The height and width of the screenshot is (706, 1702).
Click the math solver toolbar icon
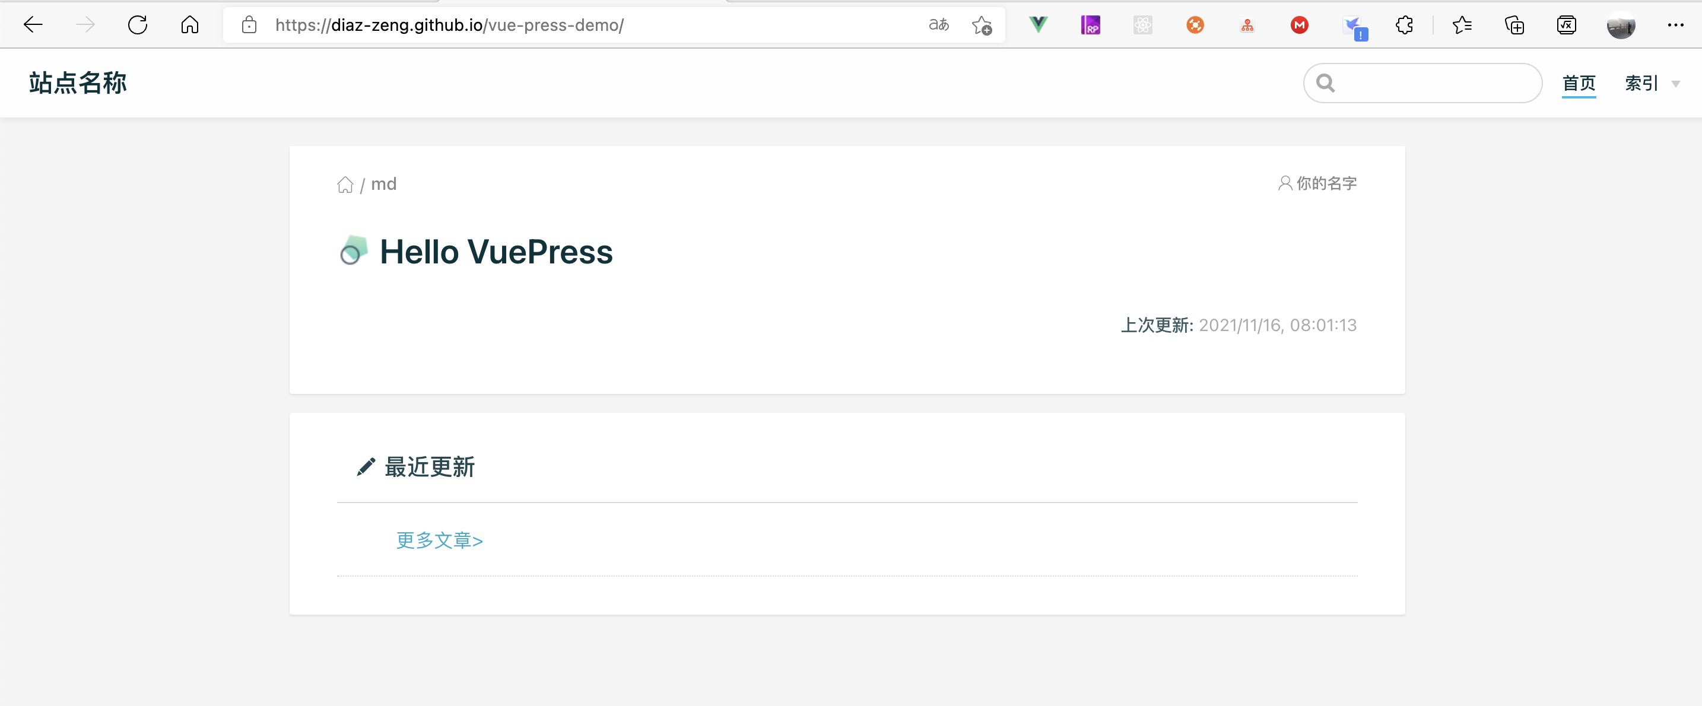click(x=1567, y=25)
